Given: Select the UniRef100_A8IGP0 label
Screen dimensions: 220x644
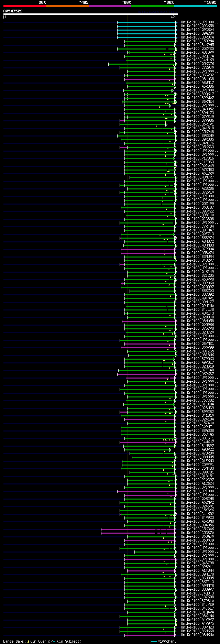Looking at the screenshot, I should 197,52.
